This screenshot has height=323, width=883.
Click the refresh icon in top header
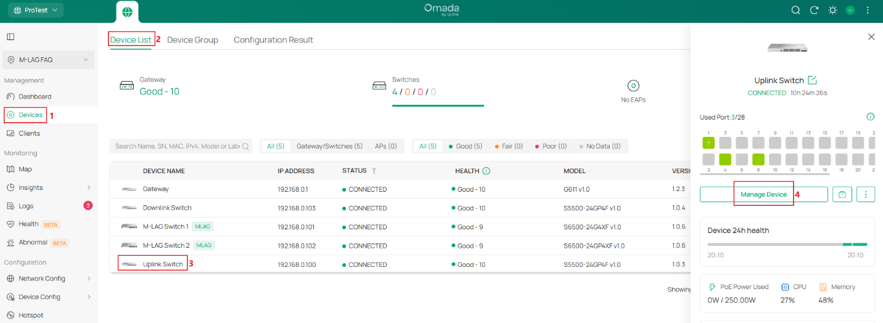tap(814, 10)
